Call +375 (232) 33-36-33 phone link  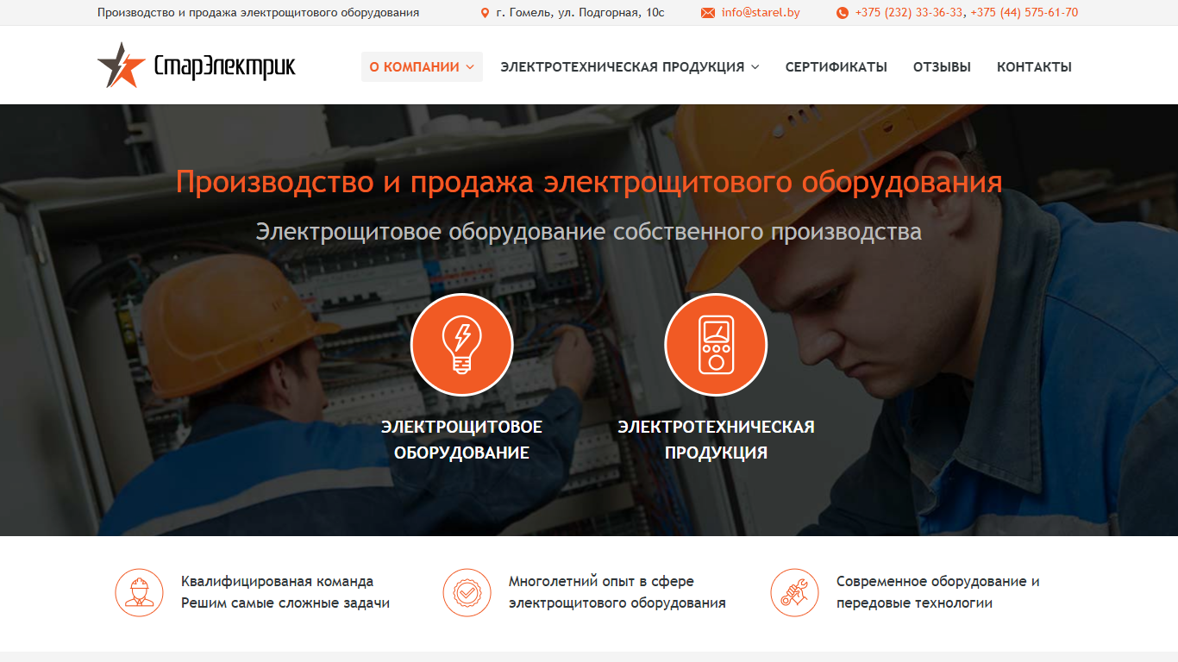point(909,13)
